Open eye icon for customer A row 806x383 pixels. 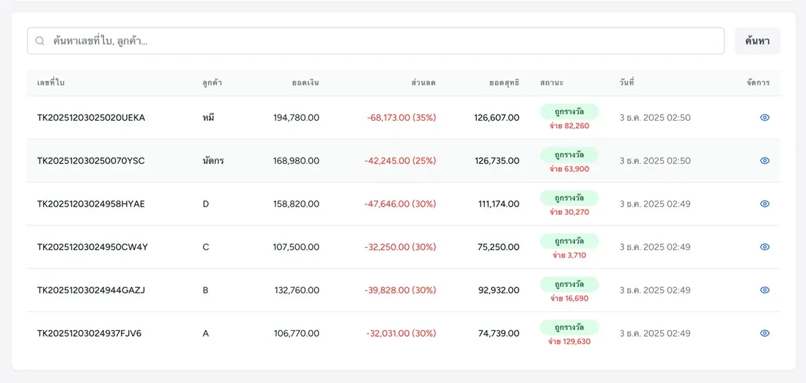coord(764,333)
